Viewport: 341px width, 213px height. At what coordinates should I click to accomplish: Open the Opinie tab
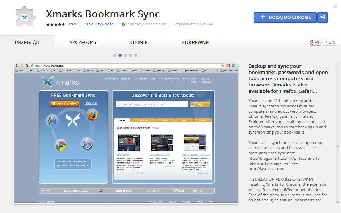(x=139, y=42)
